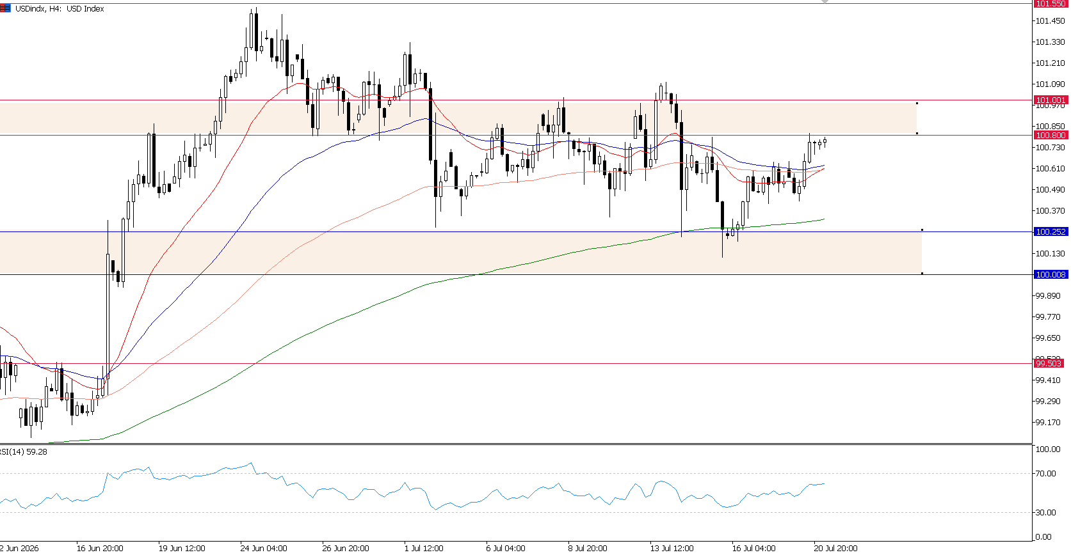Click the 1 Jul 12:00 time label
The width and height of the screenshot is (1071, 555).
click(x=424, y=548)
